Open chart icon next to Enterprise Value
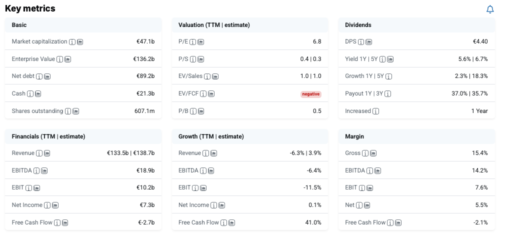 [68, 59]
